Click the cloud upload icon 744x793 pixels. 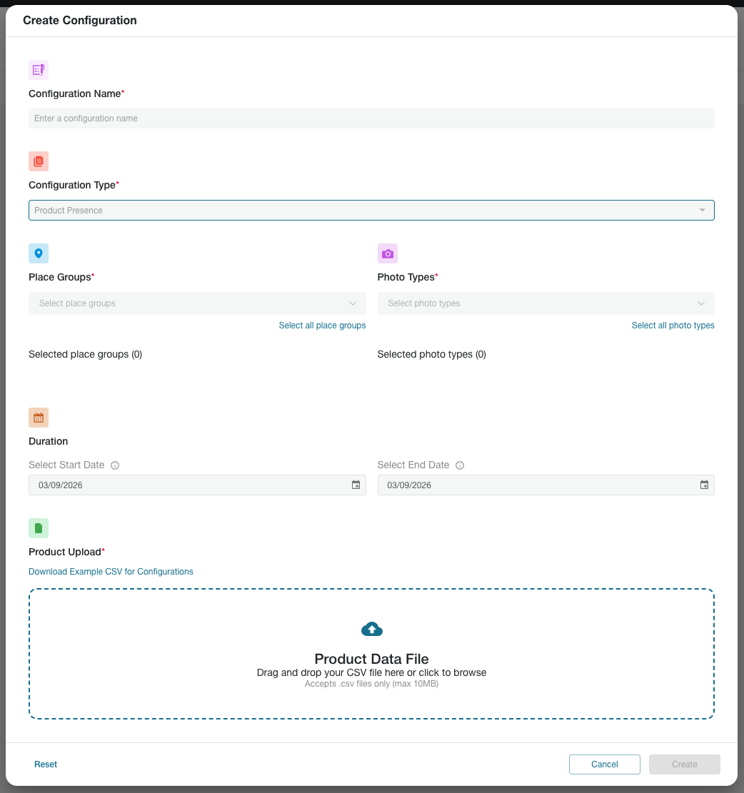372,629
